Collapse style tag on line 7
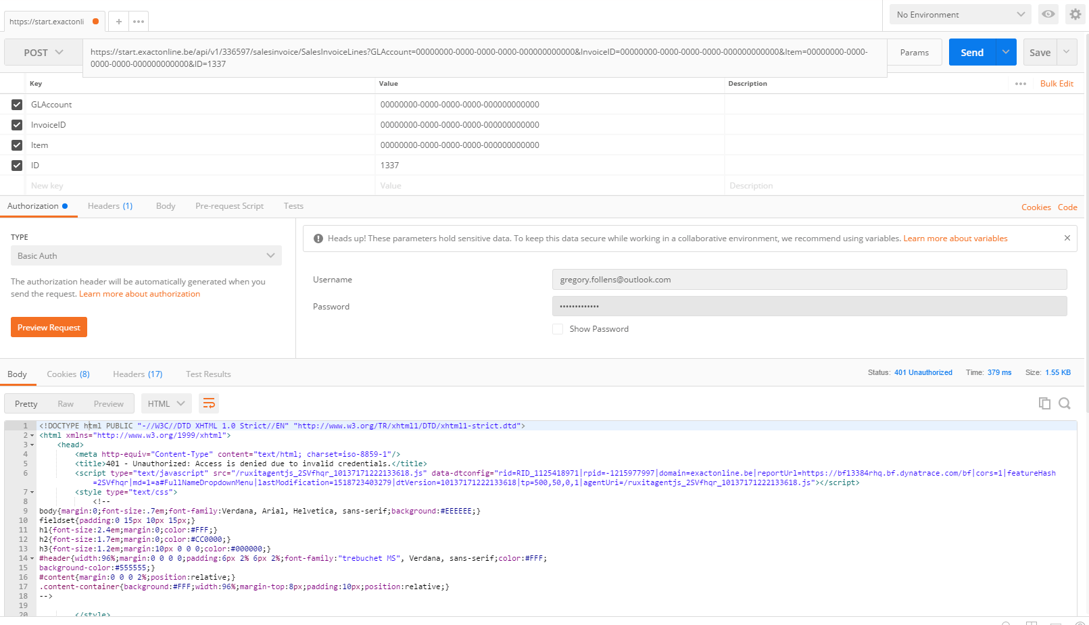Viewport: 1089px width, 625px height. (x=32, y=493)
